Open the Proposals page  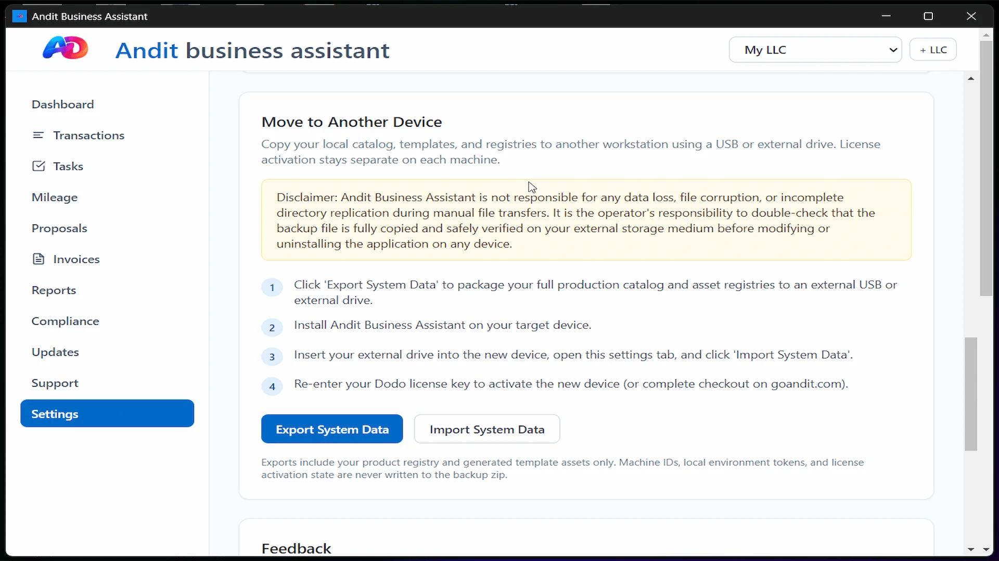(59, 229)
